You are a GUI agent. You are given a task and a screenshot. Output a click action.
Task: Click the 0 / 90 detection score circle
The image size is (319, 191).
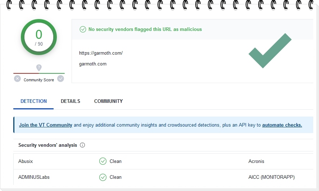coord(39,37)
